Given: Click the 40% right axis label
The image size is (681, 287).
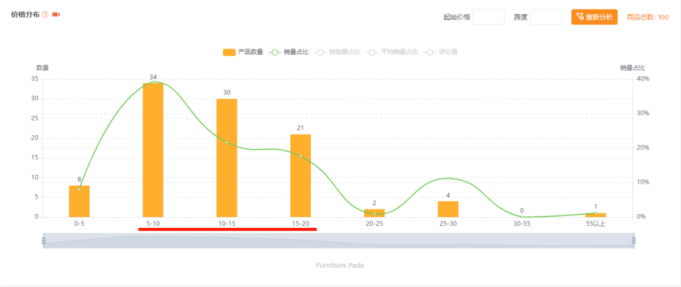Looking at the screenshot, I should click(x=643, y=79).
